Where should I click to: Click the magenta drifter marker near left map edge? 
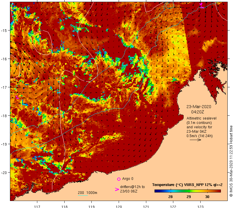(x=17, y=98)
